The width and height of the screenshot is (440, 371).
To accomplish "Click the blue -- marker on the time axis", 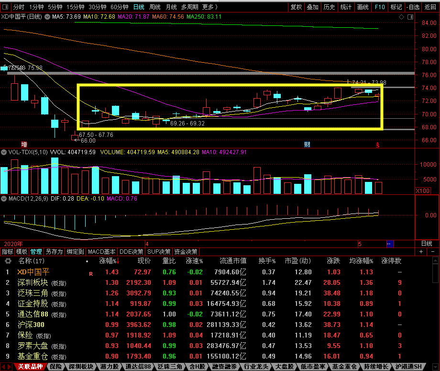I will pyautogui.click(x=390, y=244).
